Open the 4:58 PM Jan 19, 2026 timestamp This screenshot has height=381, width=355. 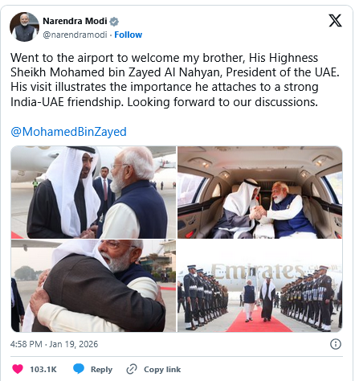tap(54, 344)
